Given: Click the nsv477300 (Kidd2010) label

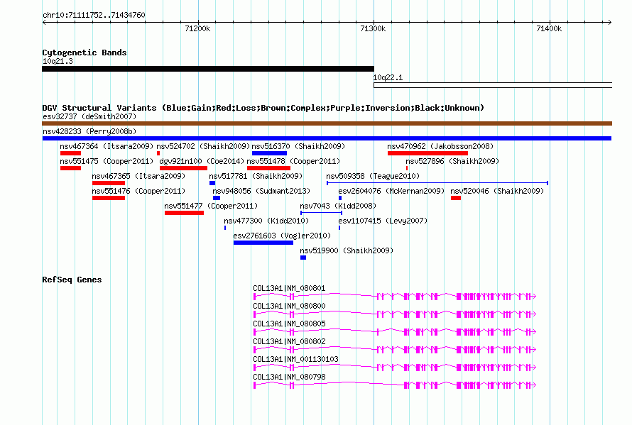Looking at the screenshot, I should pos(266,221).
